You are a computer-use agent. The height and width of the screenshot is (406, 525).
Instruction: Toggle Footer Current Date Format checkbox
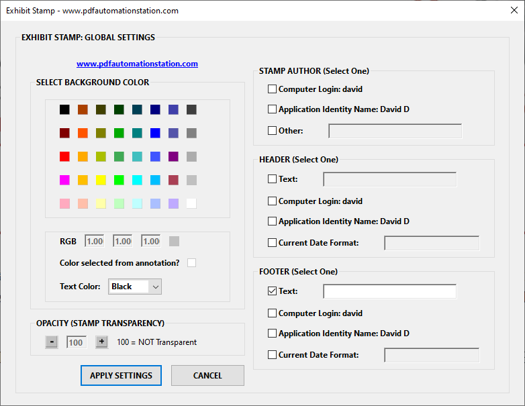click(272, 355)
